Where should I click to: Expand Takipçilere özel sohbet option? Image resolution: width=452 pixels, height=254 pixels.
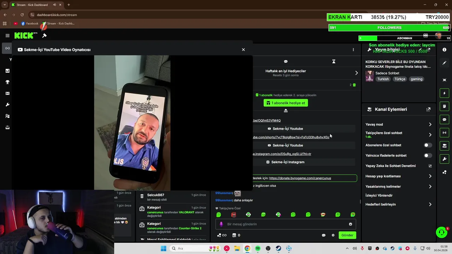[430, 135]
